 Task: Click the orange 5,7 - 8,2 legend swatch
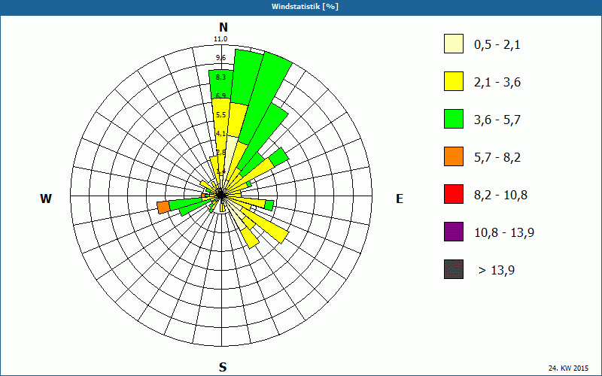tap(454, 156)
